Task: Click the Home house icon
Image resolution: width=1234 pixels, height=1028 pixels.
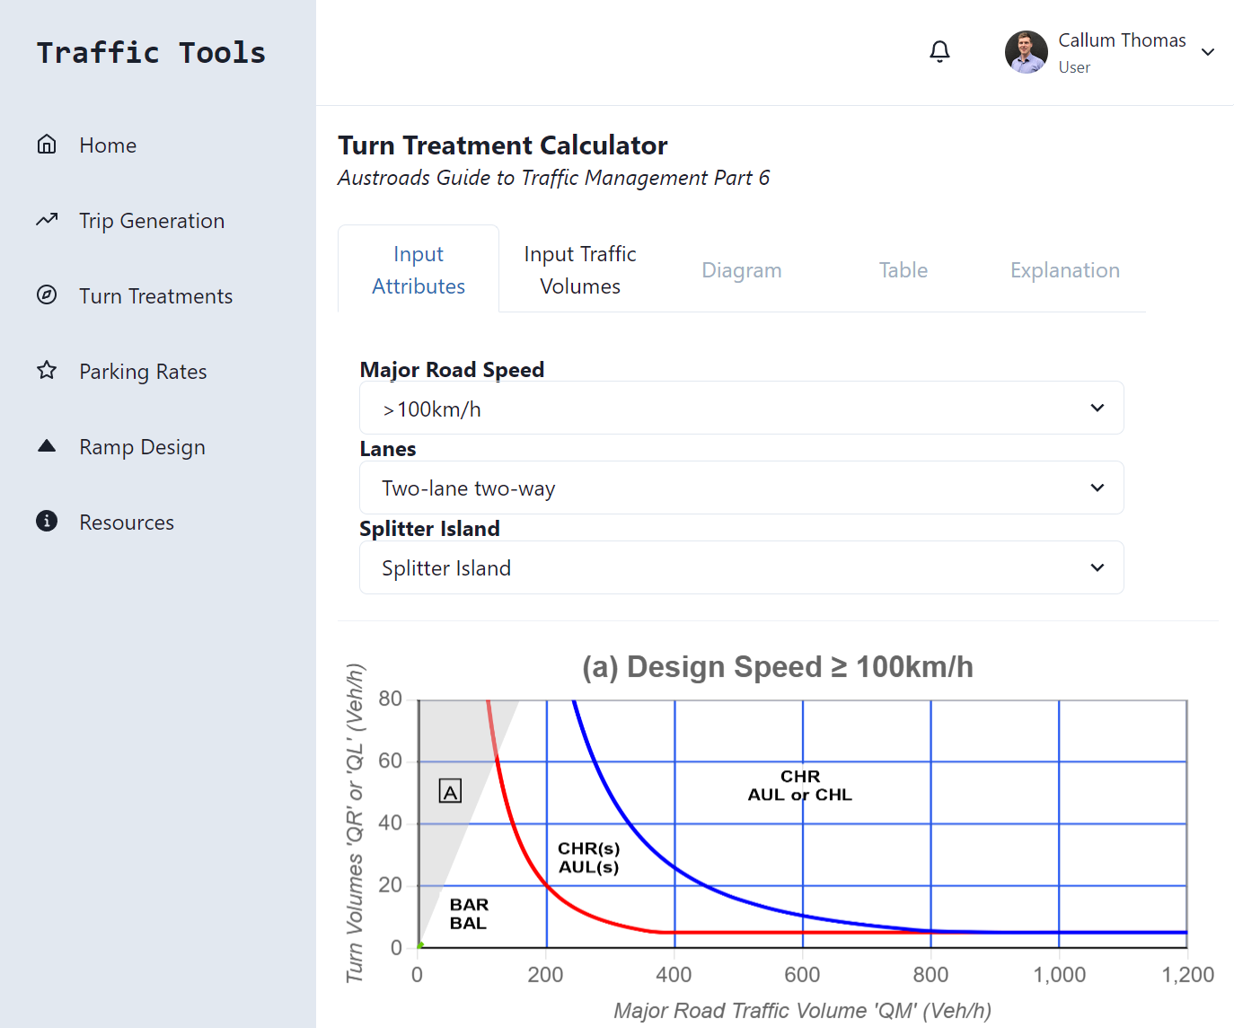Action: coord(47,145)
